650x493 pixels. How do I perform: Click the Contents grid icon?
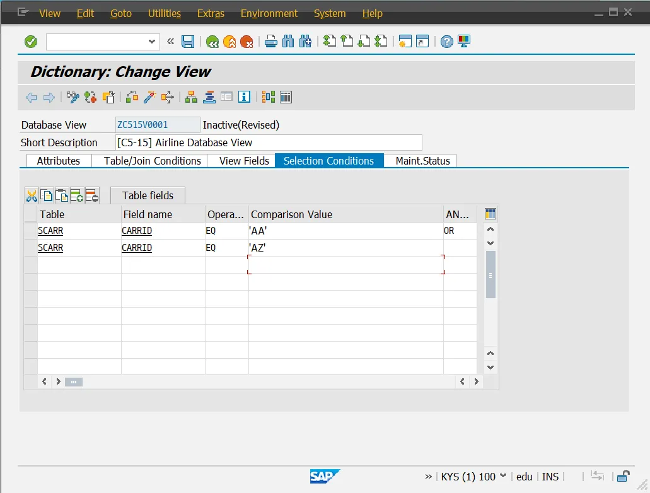coord(286,97)
